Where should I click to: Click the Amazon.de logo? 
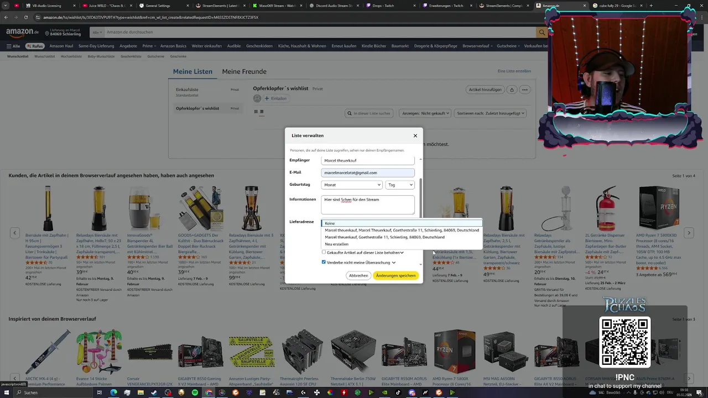coord(23,33)
